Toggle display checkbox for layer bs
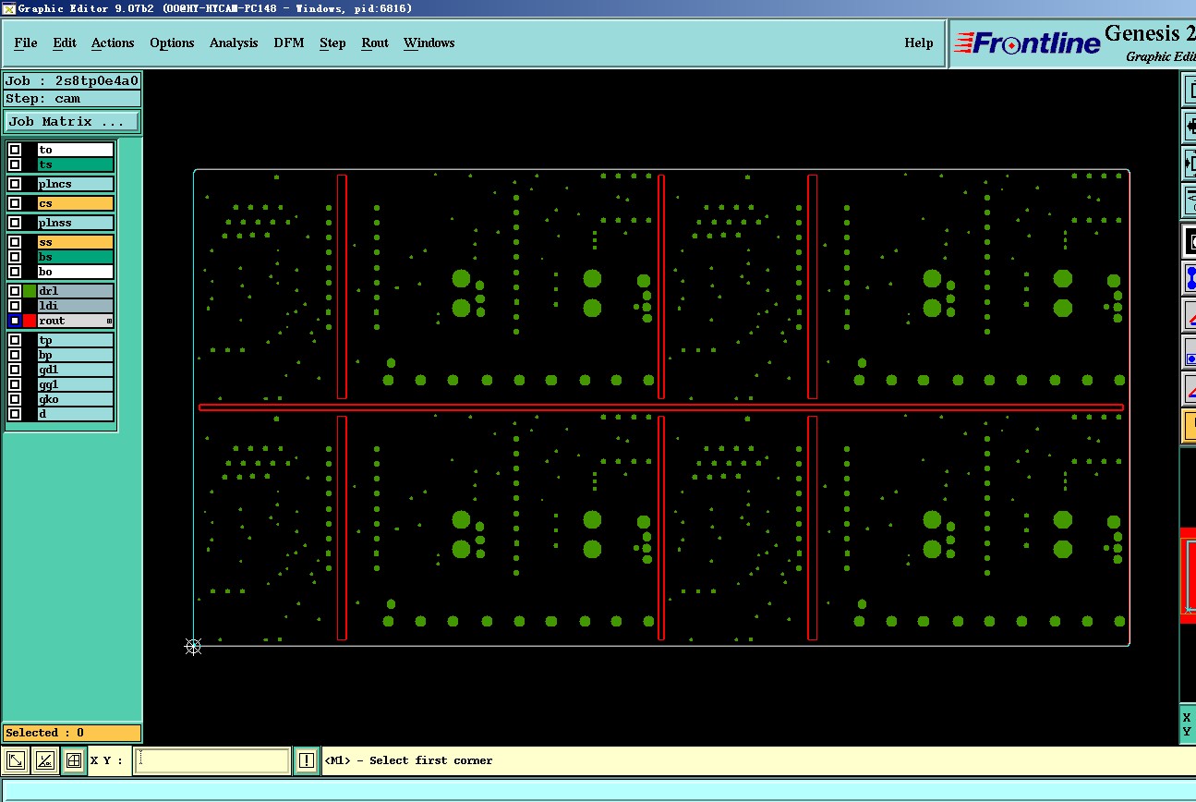 [15, 257]
